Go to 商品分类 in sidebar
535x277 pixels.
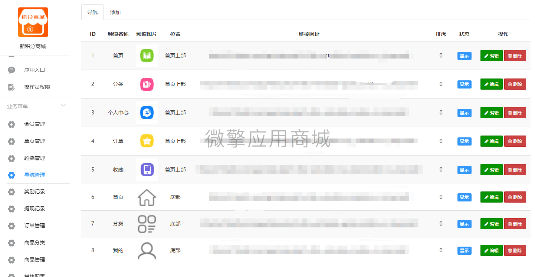[x=35, y=243]
